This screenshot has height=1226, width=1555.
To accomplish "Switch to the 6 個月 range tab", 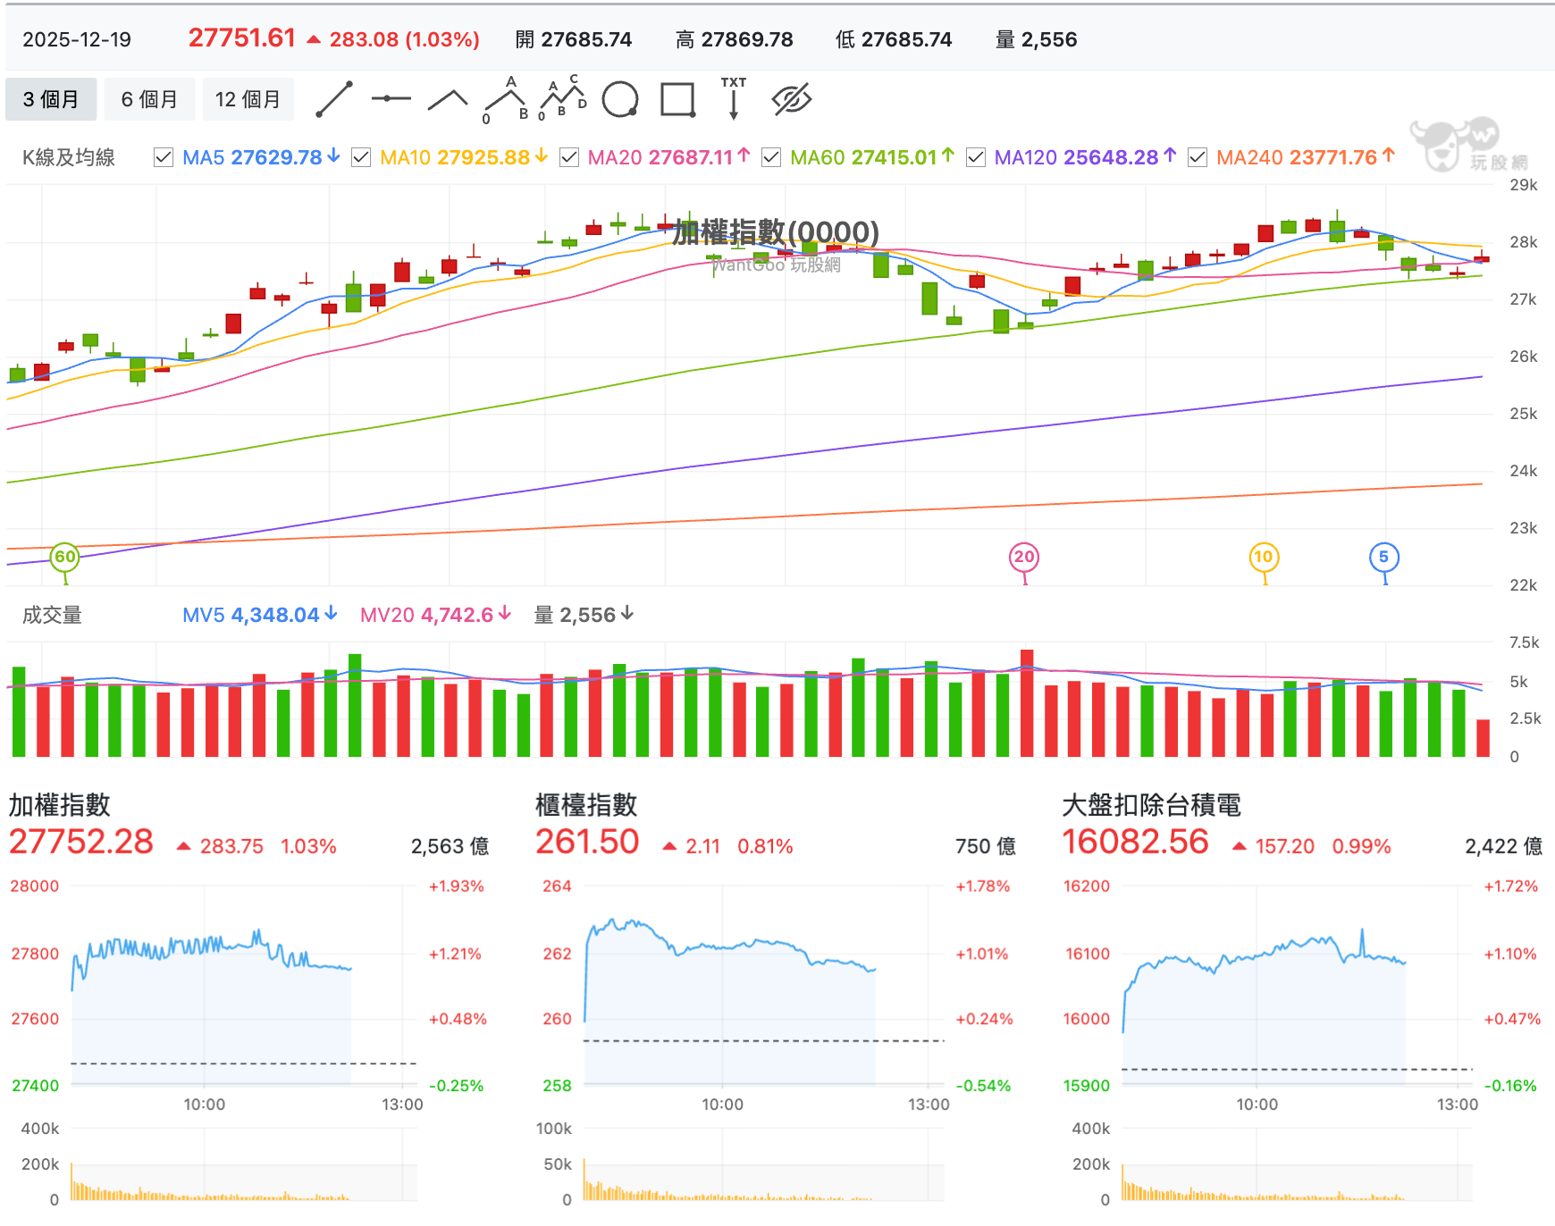I will coord(149,99).
